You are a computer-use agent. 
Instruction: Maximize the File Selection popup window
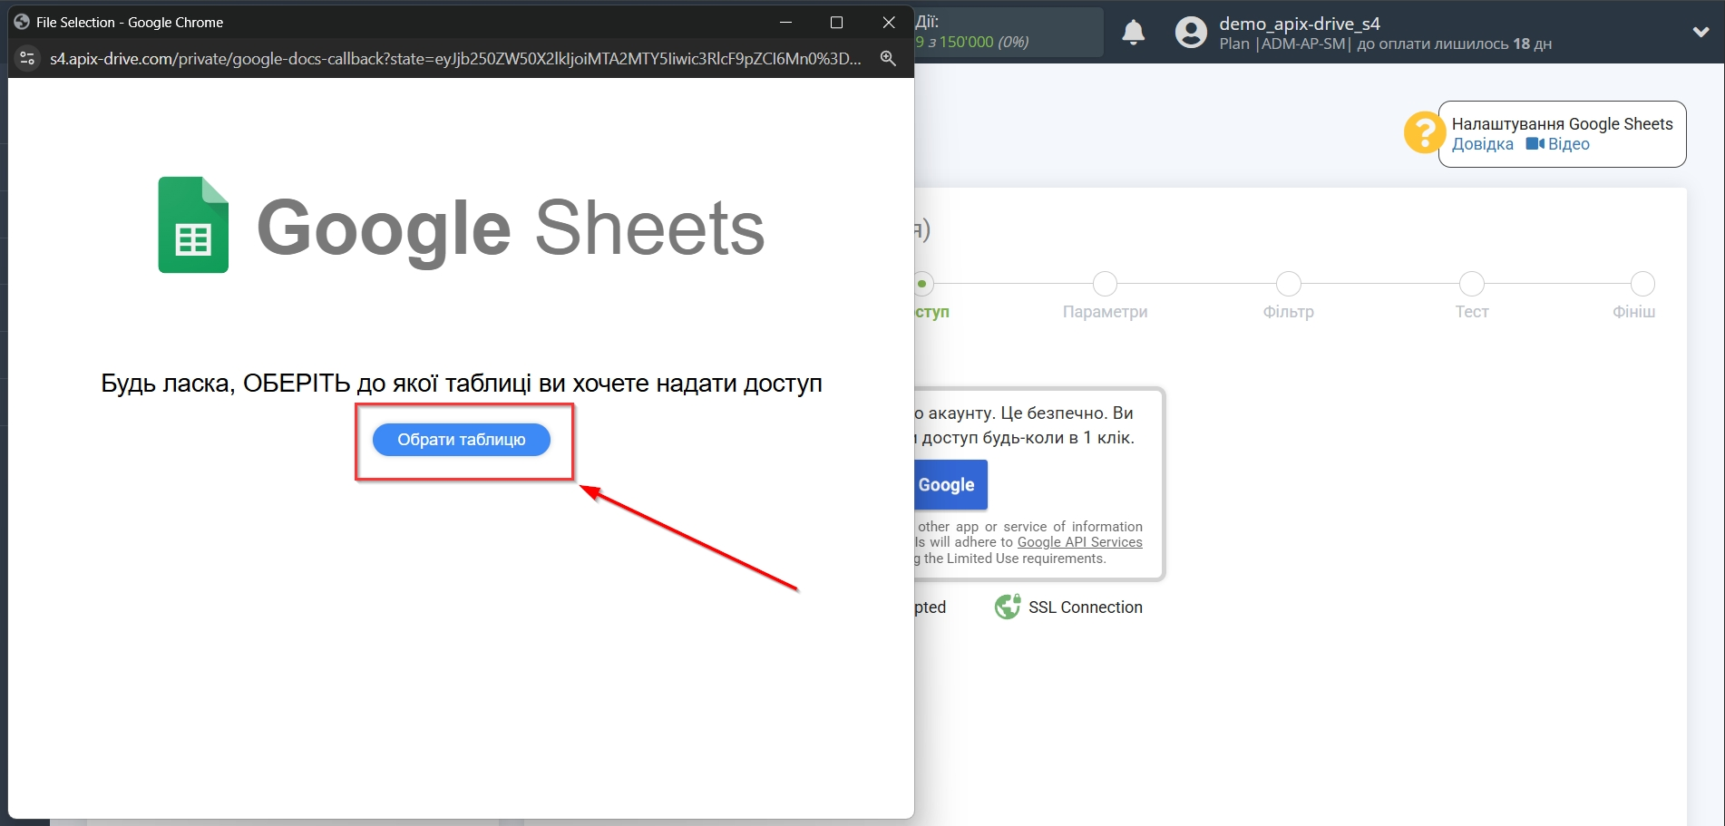[x=836, y=22]
